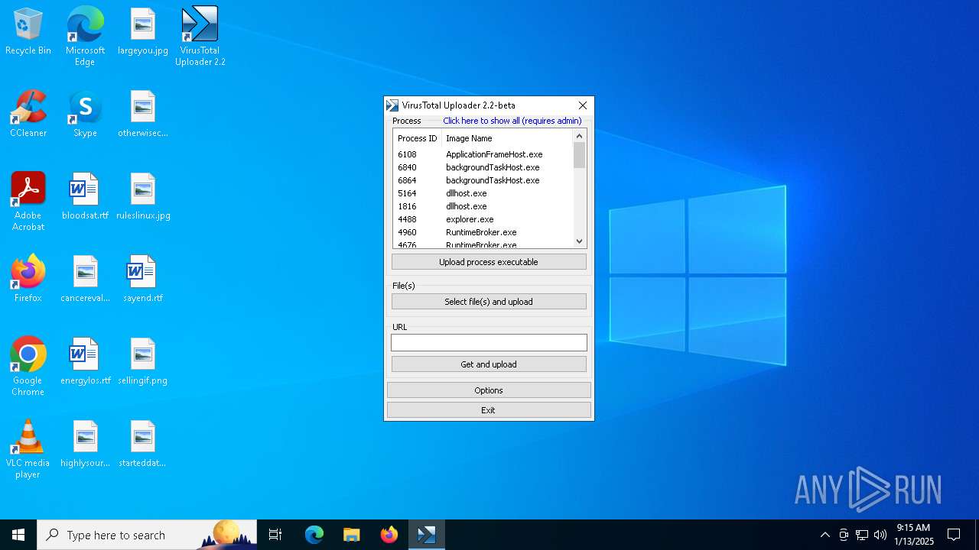The height and width of the screenshot is (550, 979).
Task: Select the otherwisec... image file icon
Action: pyautogui.click(x=143, y=114)
